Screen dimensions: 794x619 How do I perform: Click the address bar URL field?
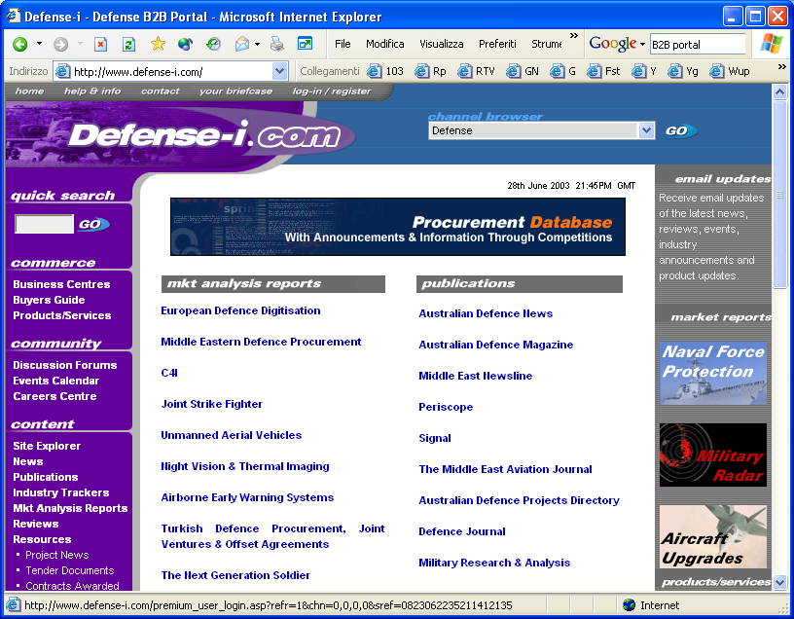pyautogui.click(x=172, y=71)
